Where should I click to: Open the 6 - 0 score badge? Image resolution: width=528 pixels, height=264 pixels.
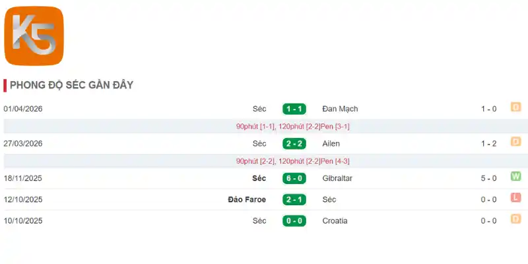point(294,178)
